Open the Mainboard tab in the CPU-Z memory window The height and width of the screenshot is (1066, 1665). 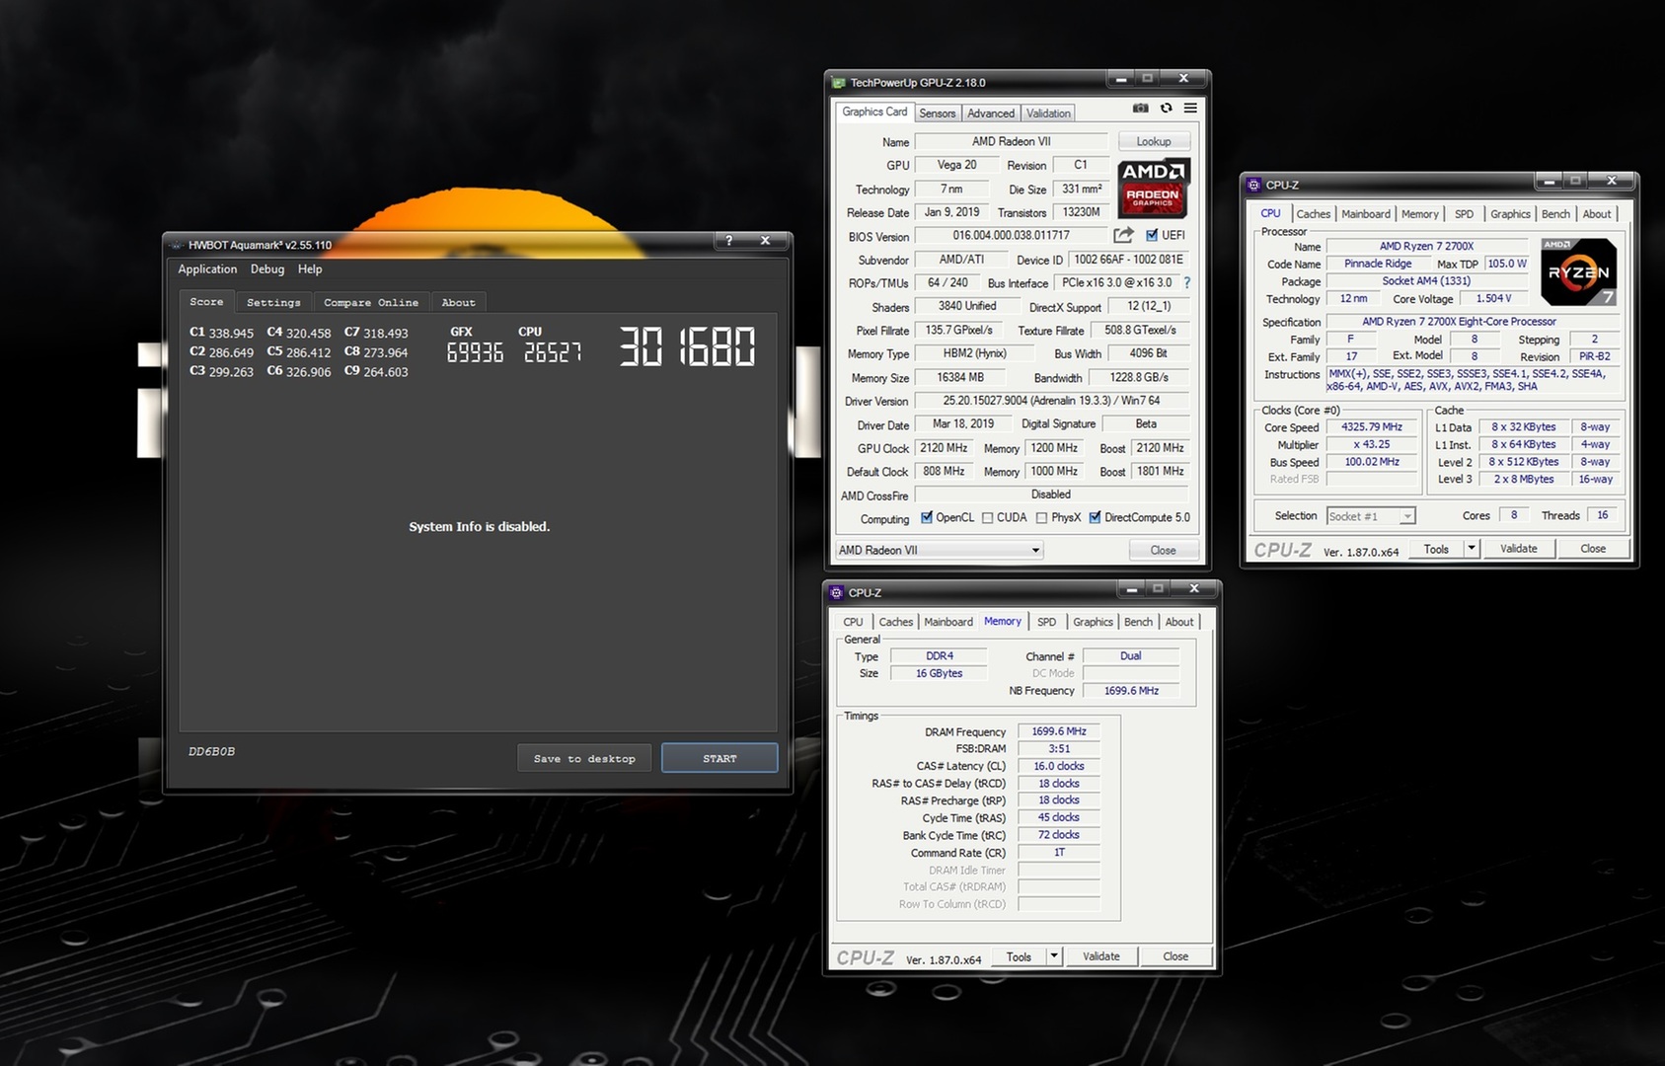[x=948, y=622]
